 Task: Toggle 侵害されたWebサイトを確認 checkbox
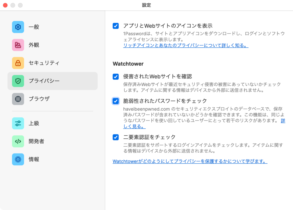point(116,77)
